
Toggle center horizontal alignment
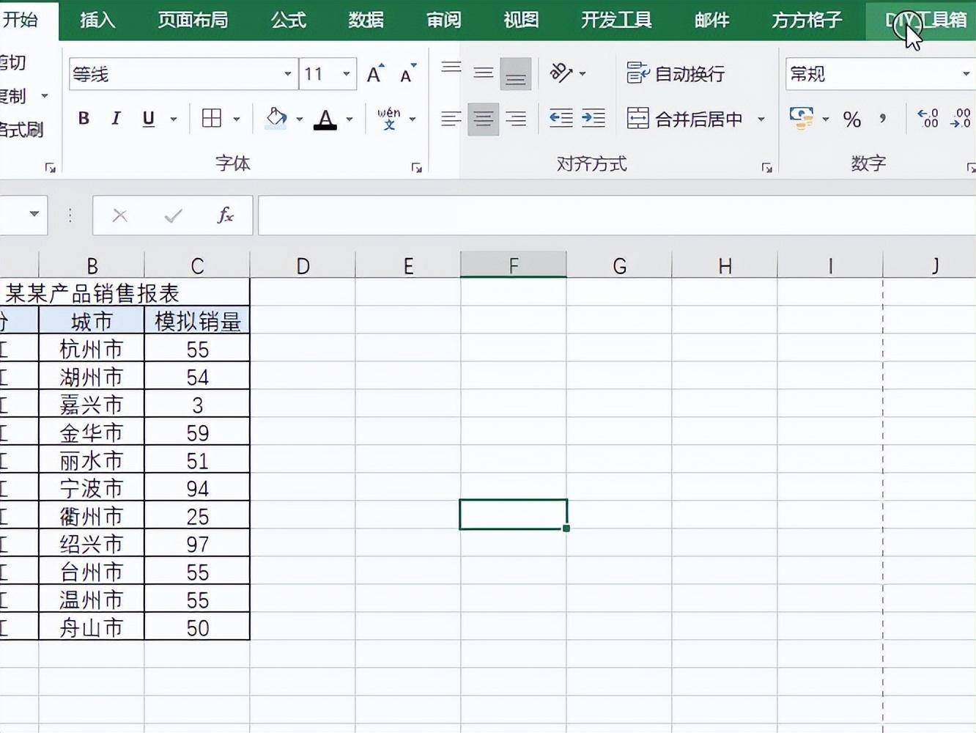coord(484,119)
